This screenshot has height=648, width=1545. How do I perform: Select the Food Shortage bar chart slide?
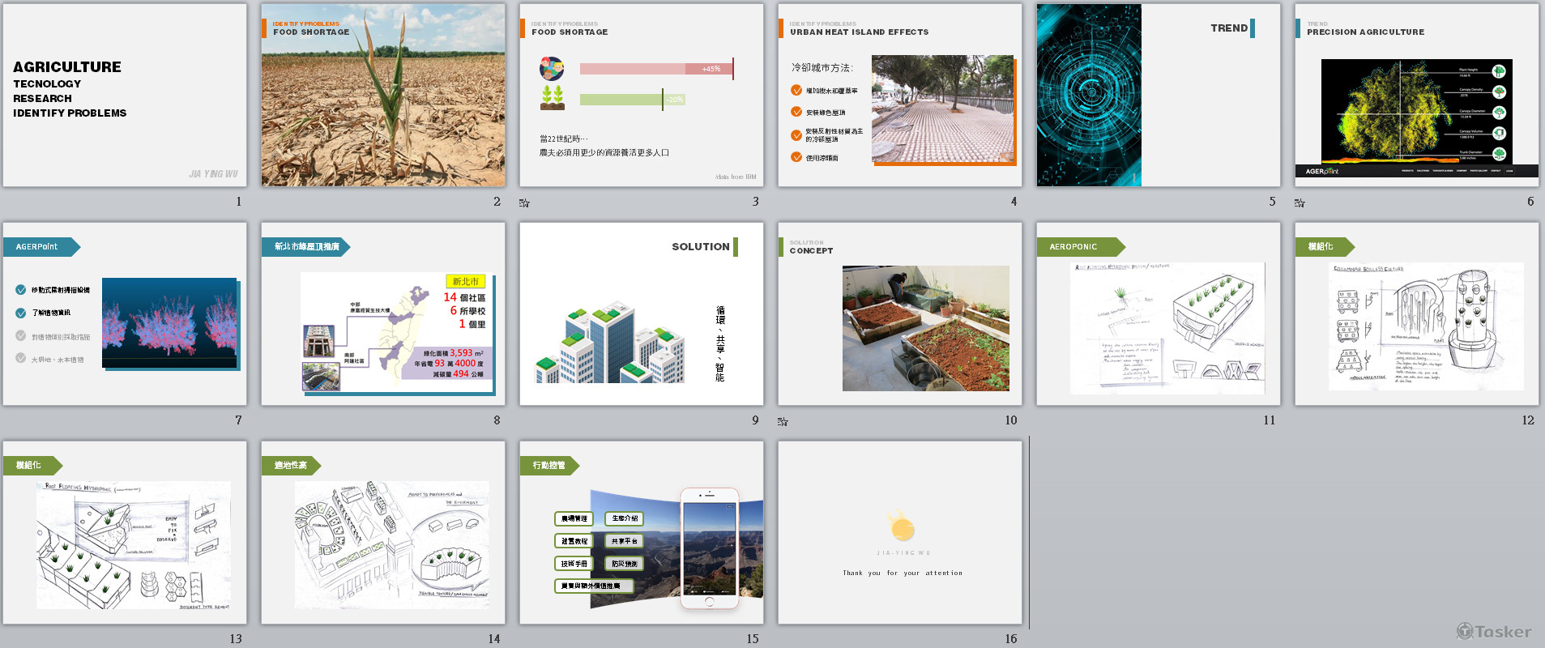coord(641,96)
